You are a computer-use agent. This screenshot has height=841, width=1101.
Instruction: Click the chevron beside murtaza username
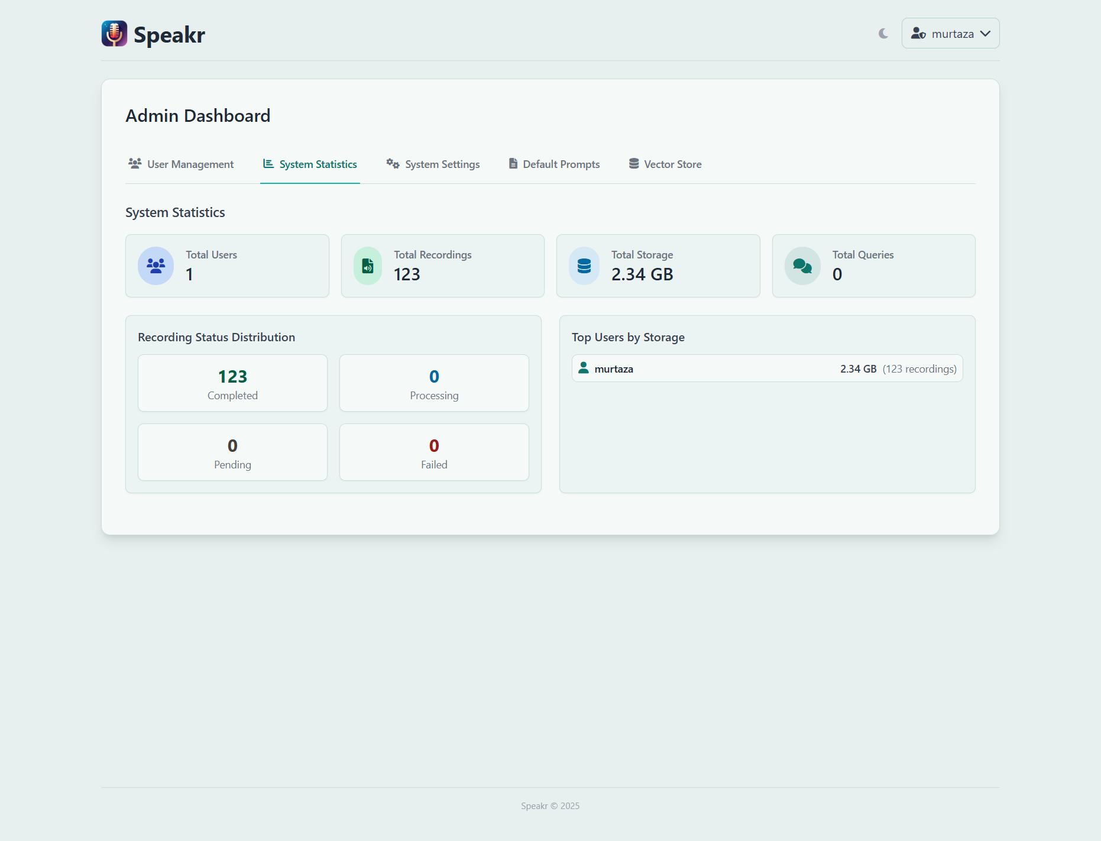point(985,34)
